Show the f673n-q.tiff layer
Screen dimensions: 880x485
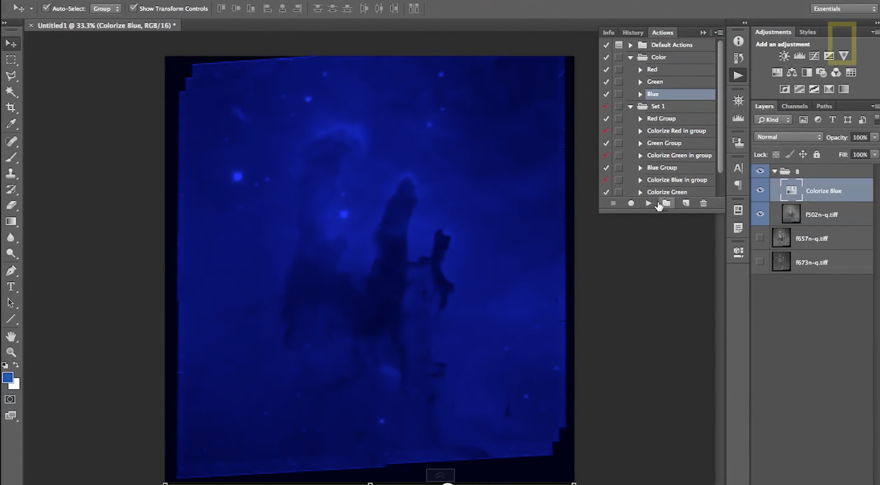point(760,262)
